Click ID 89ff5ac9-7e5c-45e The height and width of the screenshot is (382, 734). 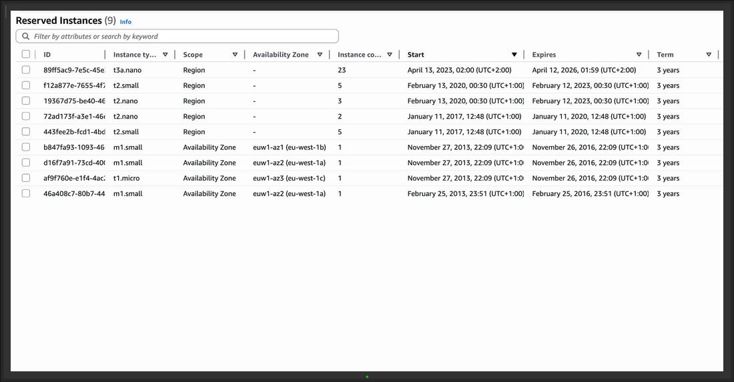[x=74, y=70]
